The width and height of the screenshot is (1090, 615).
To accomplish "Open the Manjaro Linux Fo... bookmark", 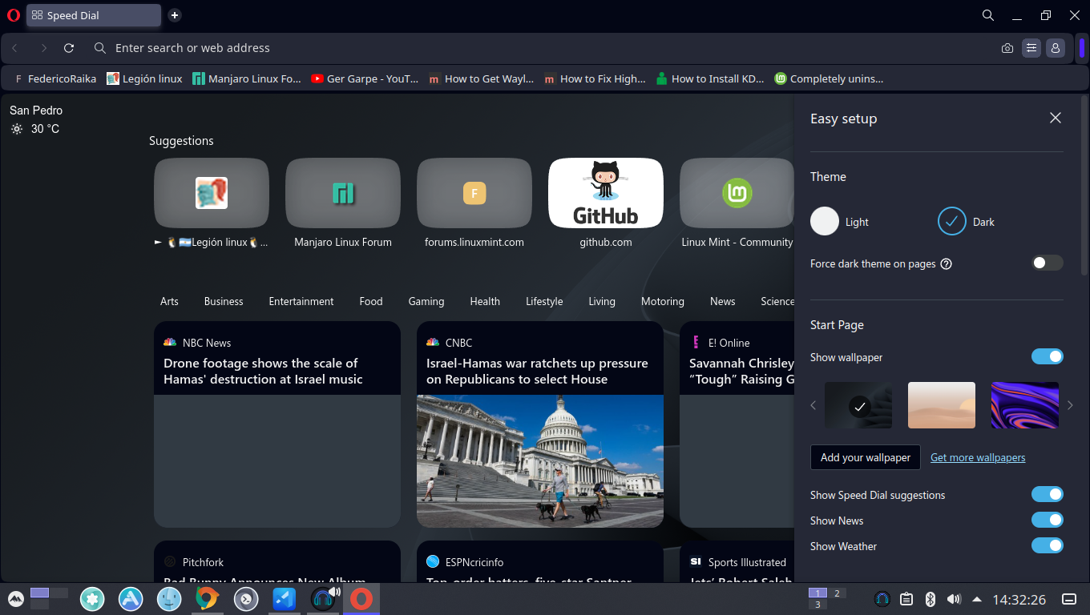I will click(x=247, y=78).
